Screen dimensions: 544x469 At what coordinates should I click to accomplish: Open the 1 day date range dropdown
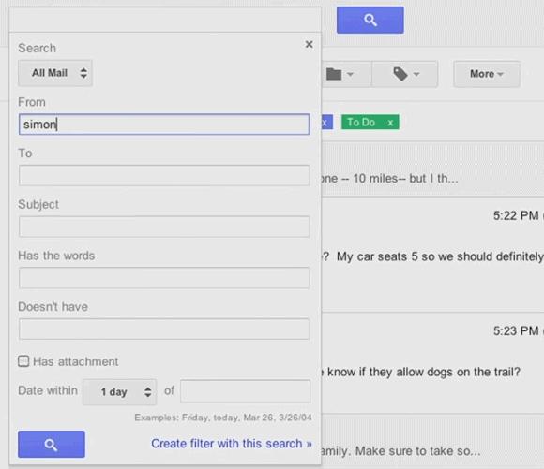tap(120, 392)
